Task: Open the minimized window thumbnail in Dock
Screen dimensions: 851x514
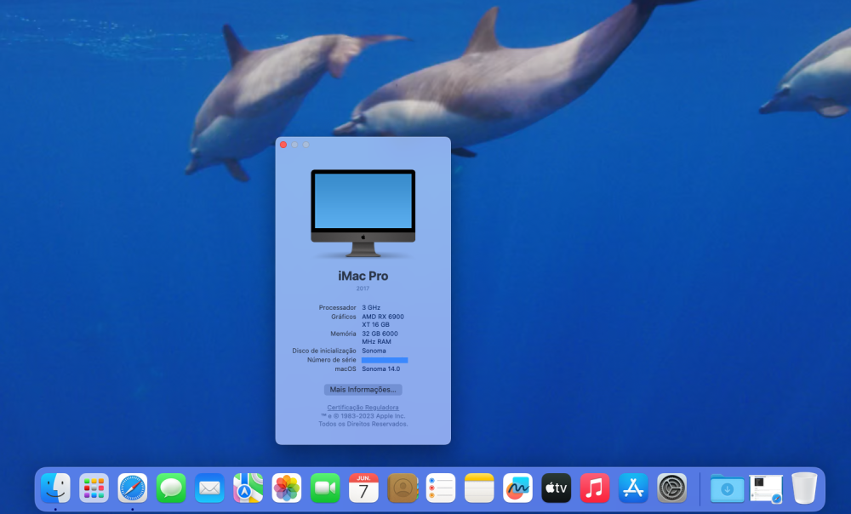Action: (x=766, y=488)
